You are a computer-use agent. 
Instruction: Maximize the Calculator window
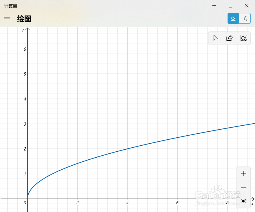(230, 6)
